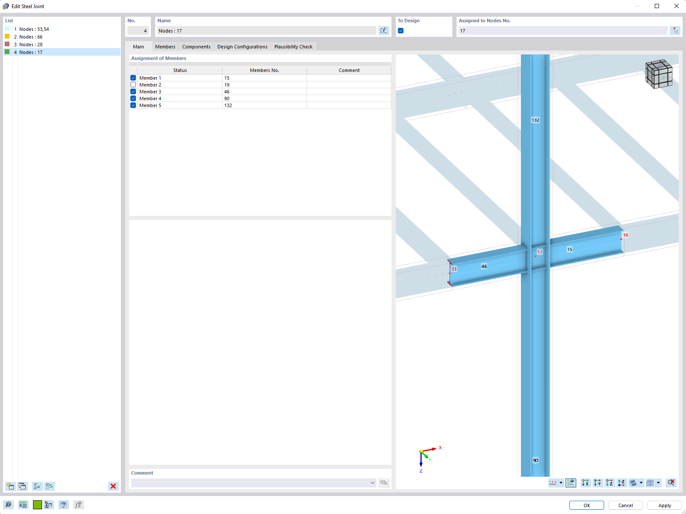Check Member 2 status checkbox
Image resolution: width=686 pixels, height=514 pixels.
click(x=133, y=85)
